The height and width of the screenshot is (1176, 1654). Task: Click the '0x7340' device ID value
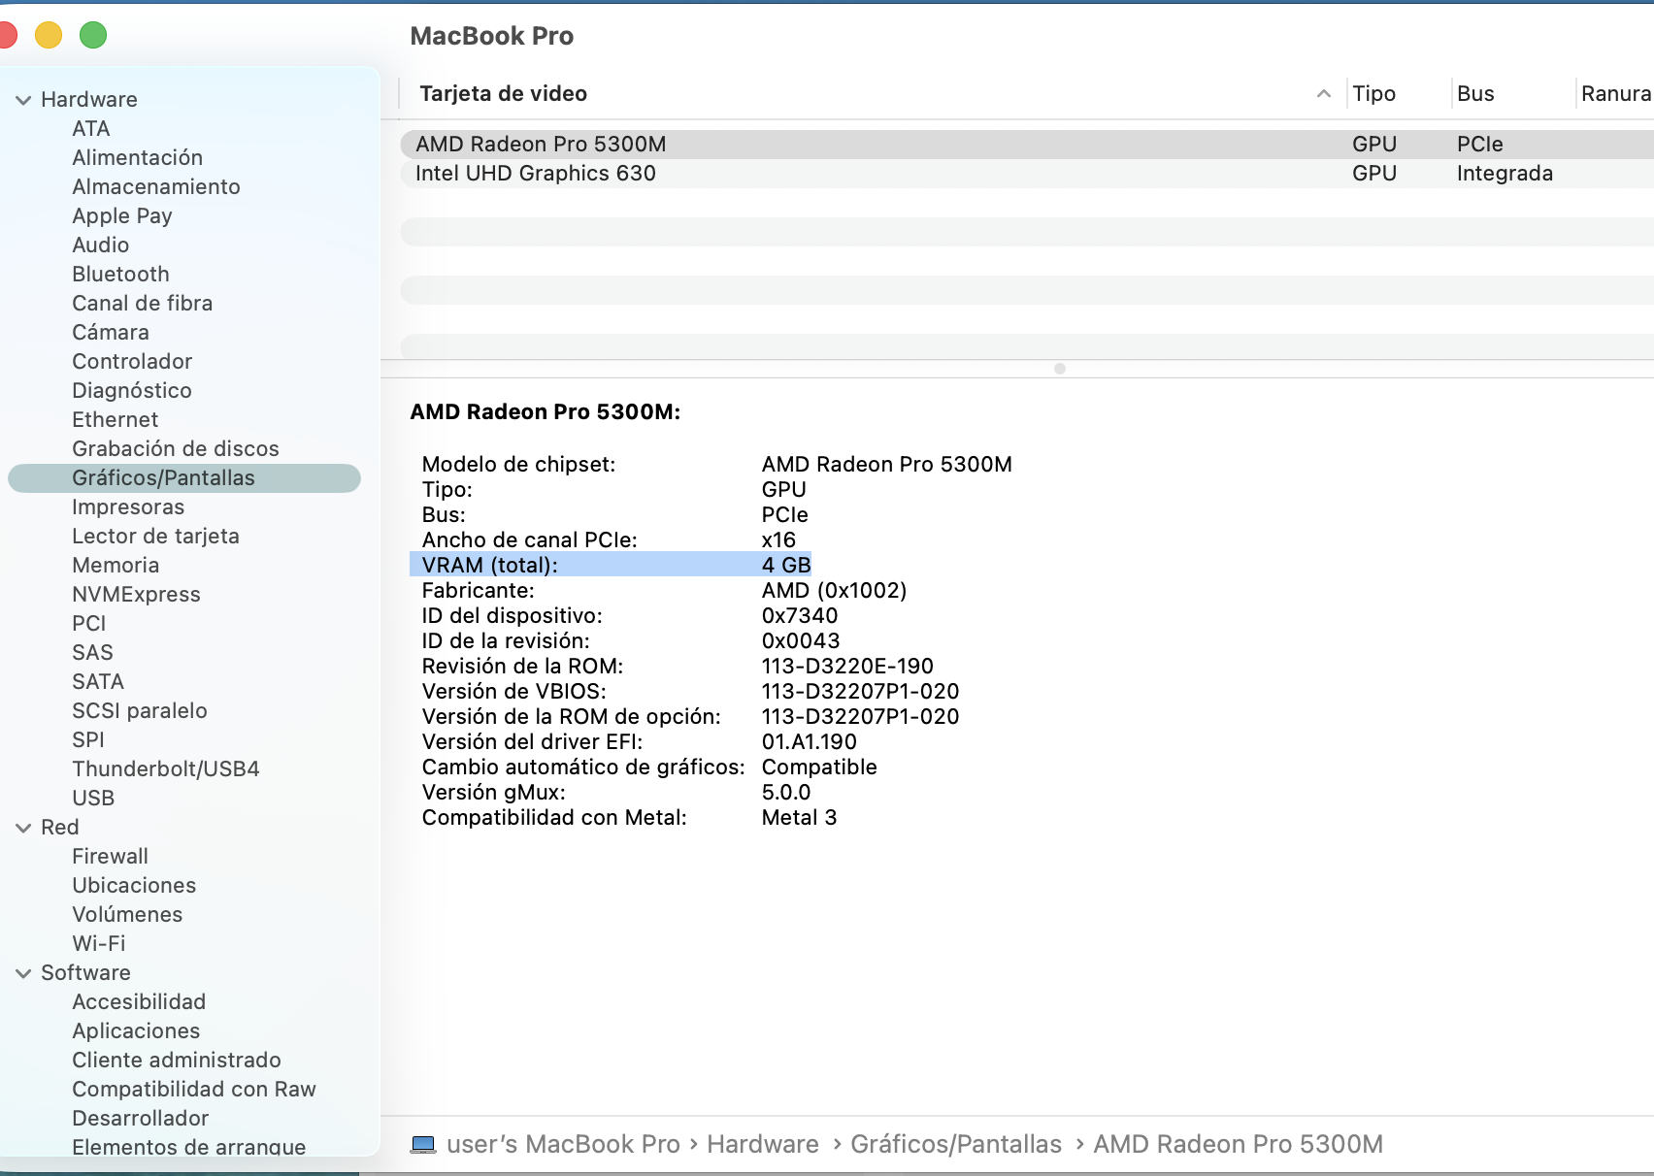click(800, 616)
